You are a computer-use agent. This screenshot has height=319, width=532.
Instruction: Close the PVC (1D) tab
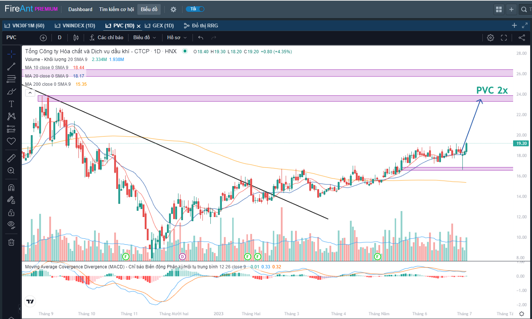[x=139, y=26]
